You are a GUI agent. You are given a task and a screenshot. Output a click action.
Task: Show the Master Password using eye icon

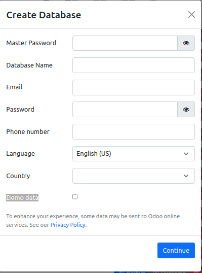(186, 43)
